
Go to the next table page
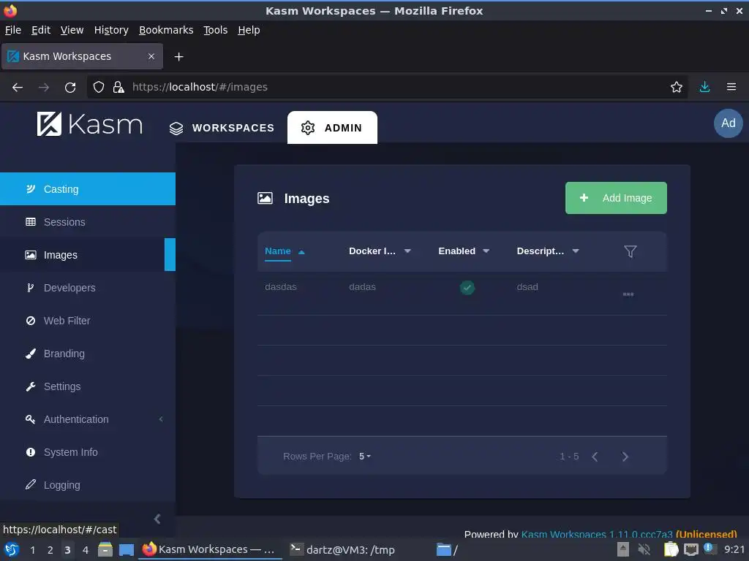pyautogui.click(x=625, y=457)
